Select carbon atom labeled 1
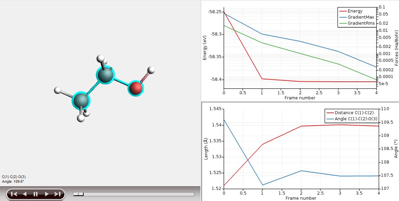The height and width of the screenshot is (201, 399). [x=81, y=101]
